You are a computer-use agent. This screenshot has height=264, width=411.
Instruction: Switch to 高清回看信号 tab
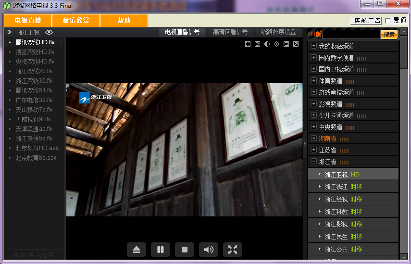pyautogui.click(x=230, y=32)
